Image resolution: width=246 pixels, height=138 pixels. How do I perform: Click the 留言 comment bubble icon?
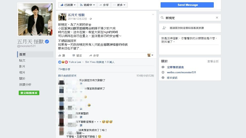coord(74,55)
